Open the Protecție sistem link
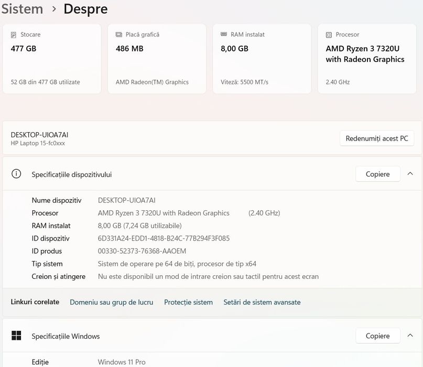 tap(188, 302)
